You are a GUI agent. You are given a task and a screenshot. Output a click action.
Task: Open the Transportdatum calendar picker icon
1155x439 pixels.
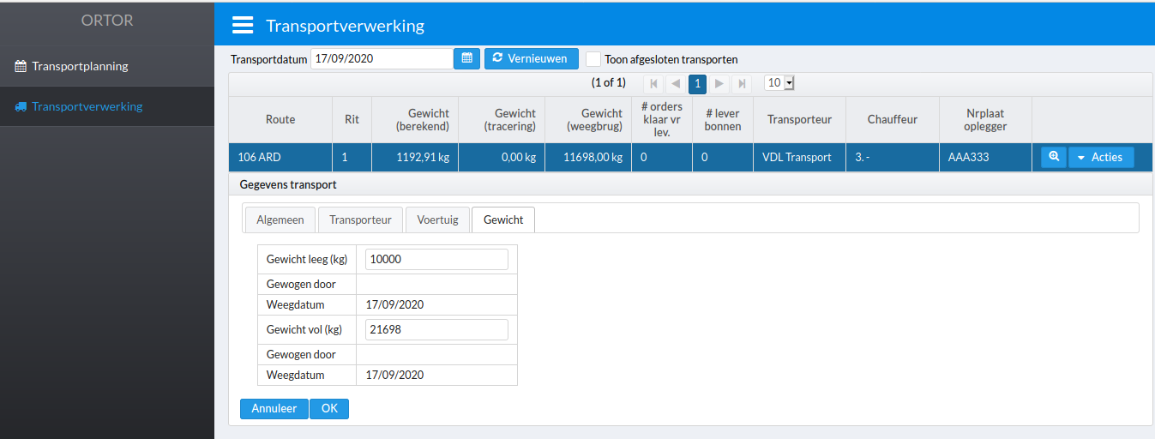[x=466, y=58]
